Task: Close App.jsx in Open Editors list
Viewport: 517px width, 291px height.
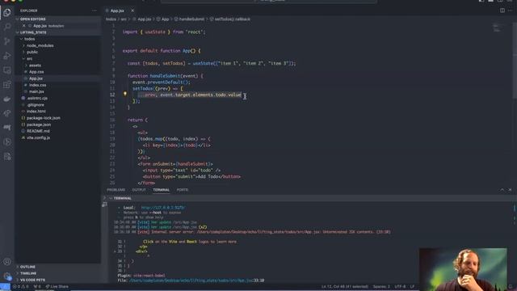Action: (x=23, y=26)
